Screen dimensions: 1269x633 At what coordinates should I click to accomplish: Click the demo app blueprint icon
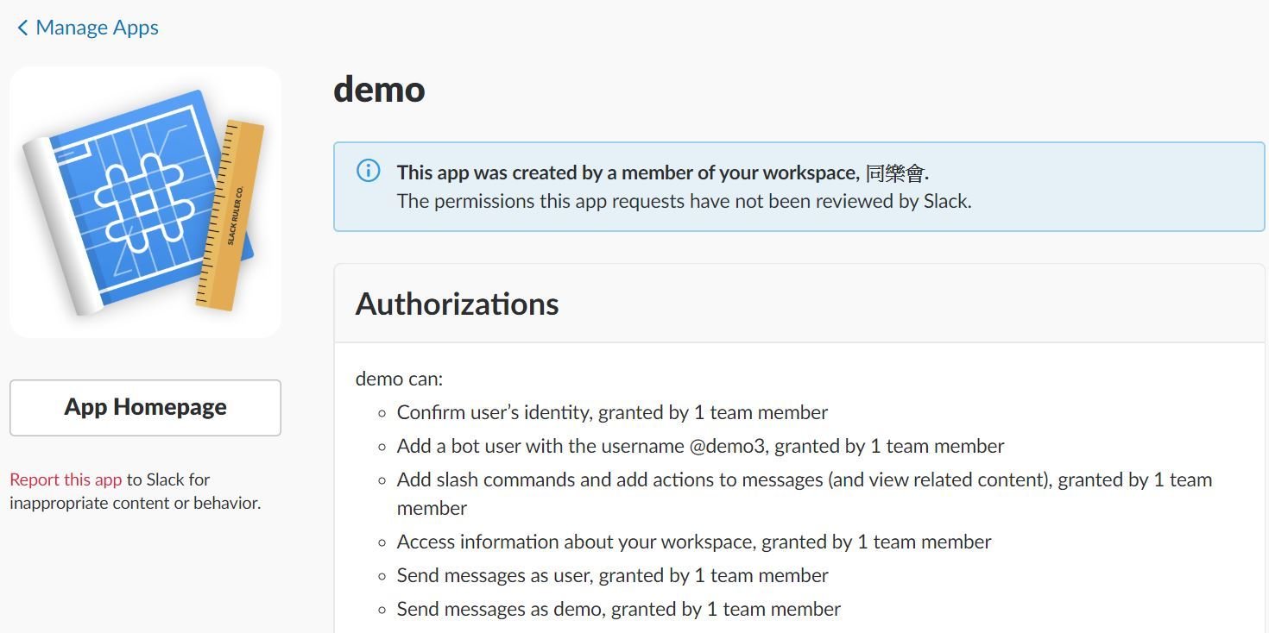[145, 202]
